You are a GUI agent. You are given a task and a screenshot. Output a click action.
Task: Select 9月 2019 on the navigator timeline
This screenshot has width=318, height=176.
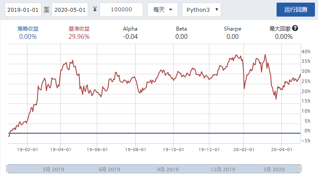168,169
